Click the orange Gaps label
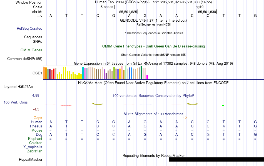 38,118
